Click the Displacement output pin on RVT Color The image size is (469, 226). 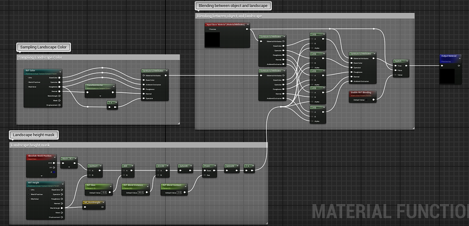[59, 105]
